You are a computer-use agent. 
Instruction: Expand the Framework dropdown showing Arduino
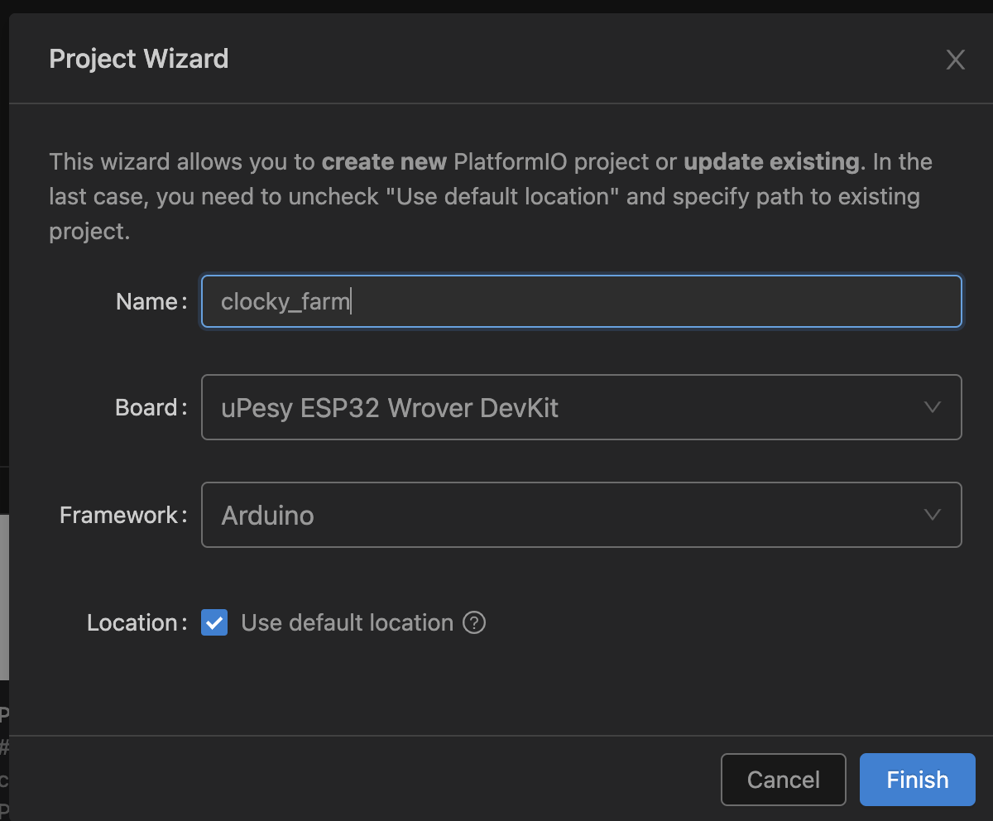(579, 515)
